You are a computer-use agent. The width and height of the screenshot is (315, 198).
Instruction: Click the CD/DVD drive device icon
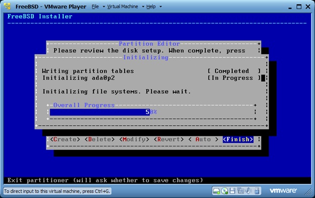tap(225, 191)
